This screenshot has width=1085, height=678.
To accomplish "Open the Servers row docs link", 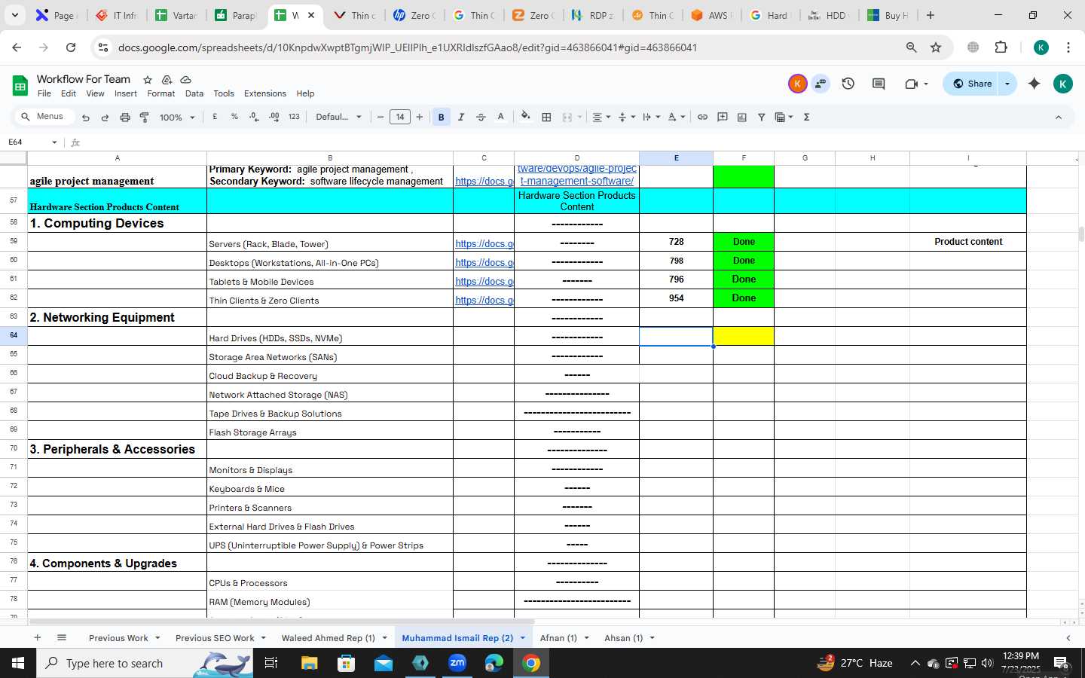I will tap(484, 244).
